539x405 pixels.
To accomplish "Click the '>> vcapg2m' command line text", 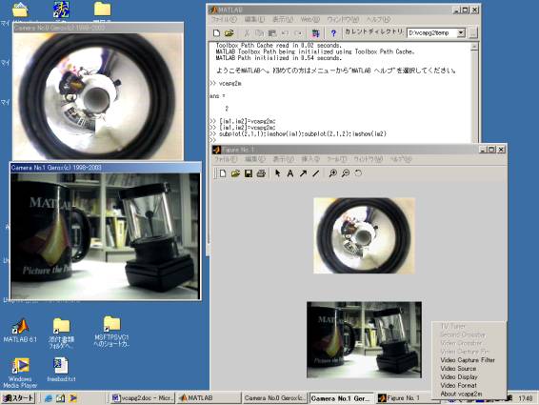I will tap(226, 83).
